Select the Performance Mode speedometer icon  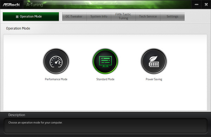click(56, 61)
